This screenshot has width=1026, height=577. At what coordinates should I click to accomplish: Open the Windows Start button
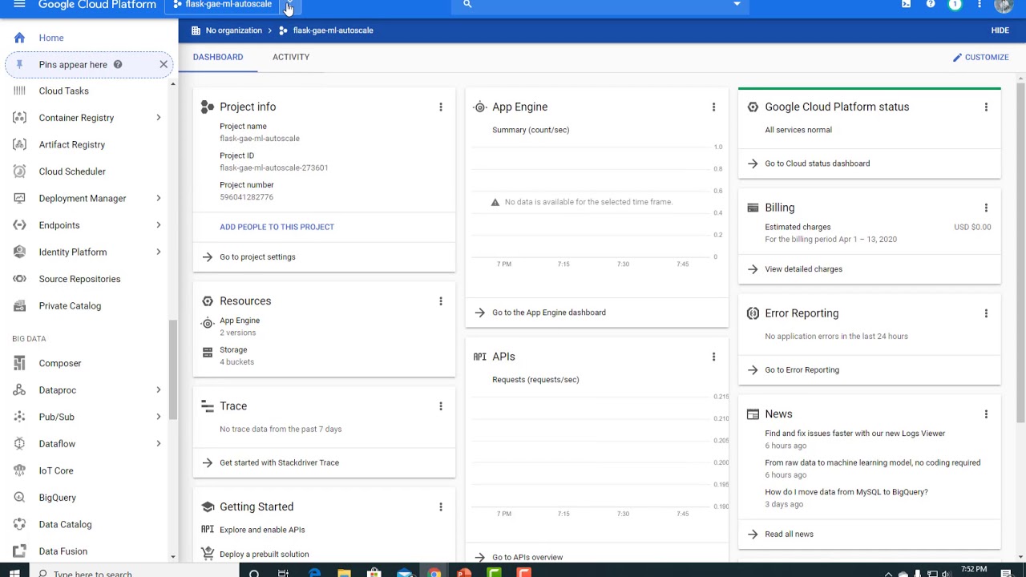pyautogui.click(x=14, y=572)
